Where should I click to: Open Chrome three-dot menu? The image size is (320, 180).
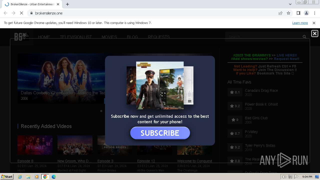(314, 13)
